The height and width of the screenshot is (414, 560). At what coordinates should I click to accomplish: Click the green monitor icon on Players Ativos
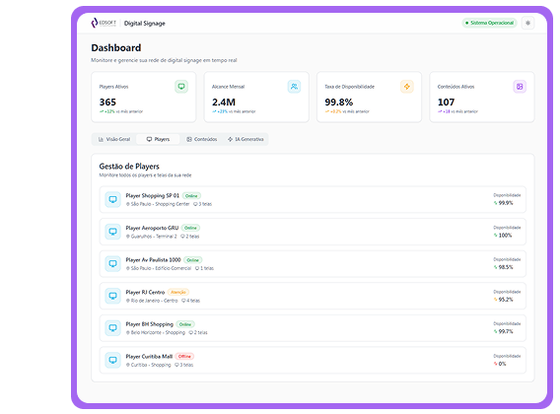[181, 87]
